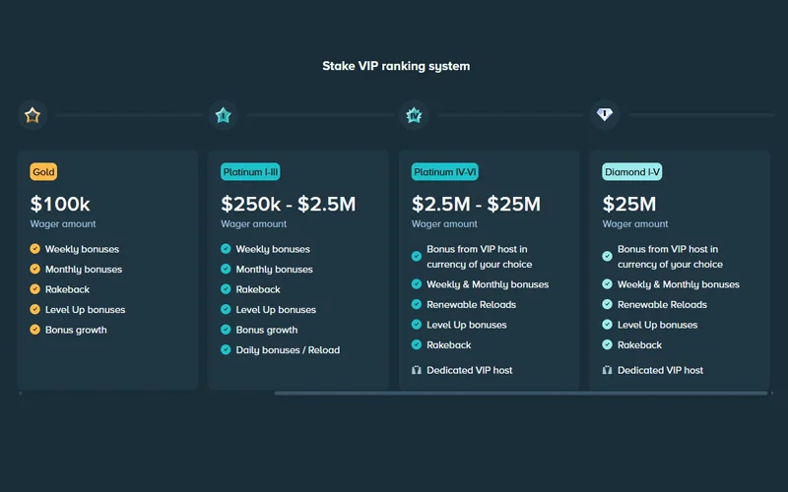Click checkmark beside Platinum I-III Monthly bonuses

pos(226,269)
